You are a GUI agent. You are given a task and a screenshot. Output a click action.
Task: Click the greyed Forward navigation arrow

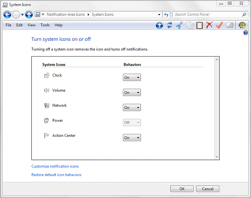[x=16, y=15]
